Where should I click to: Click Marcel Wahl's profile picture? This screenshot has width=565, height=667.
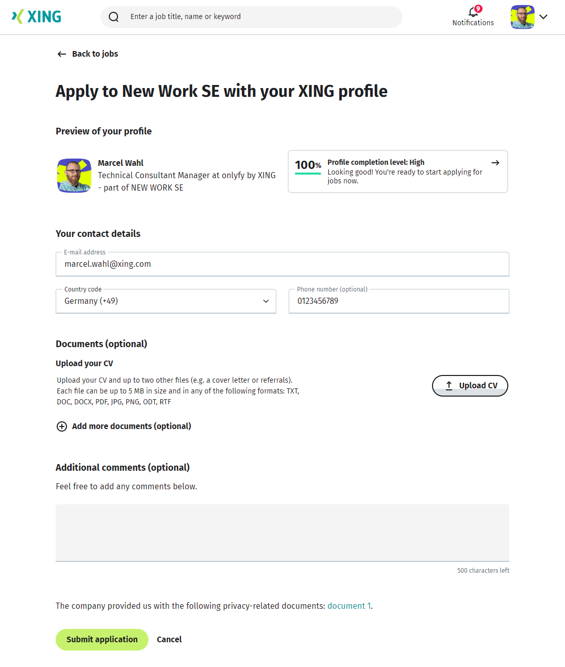click(74, 175)
